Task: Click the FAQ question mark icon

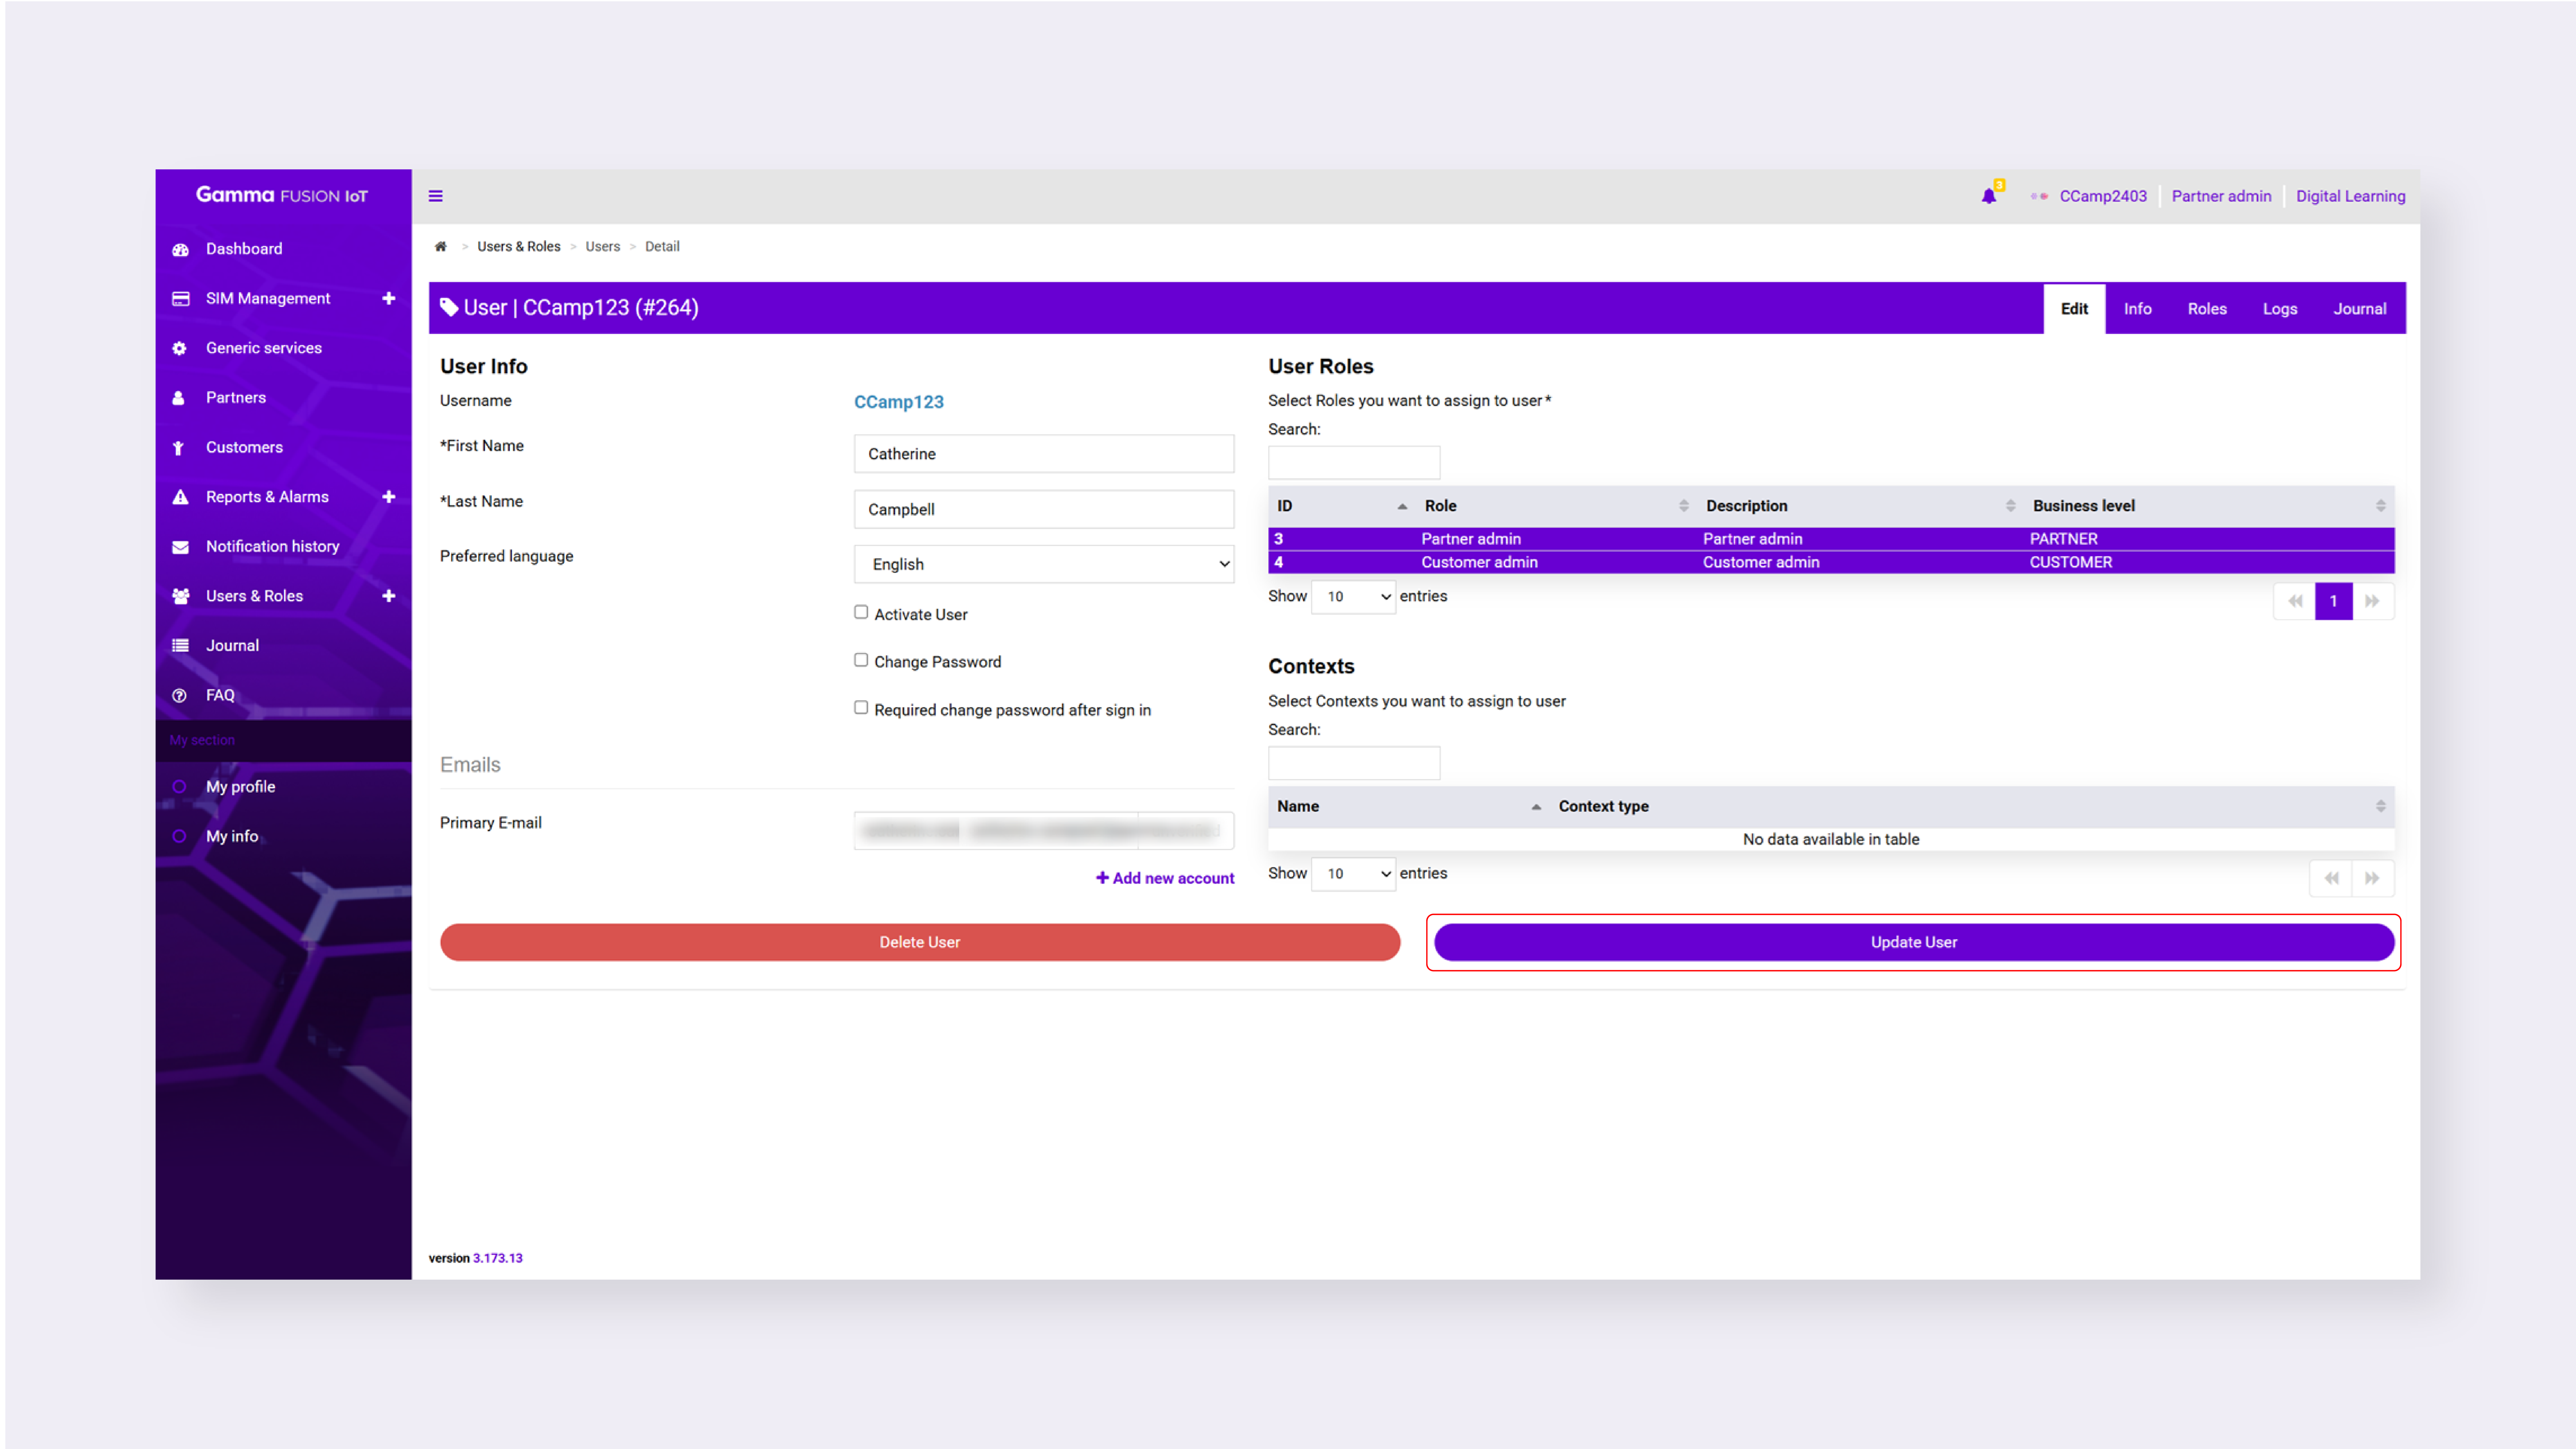Action: coord(180,695)
